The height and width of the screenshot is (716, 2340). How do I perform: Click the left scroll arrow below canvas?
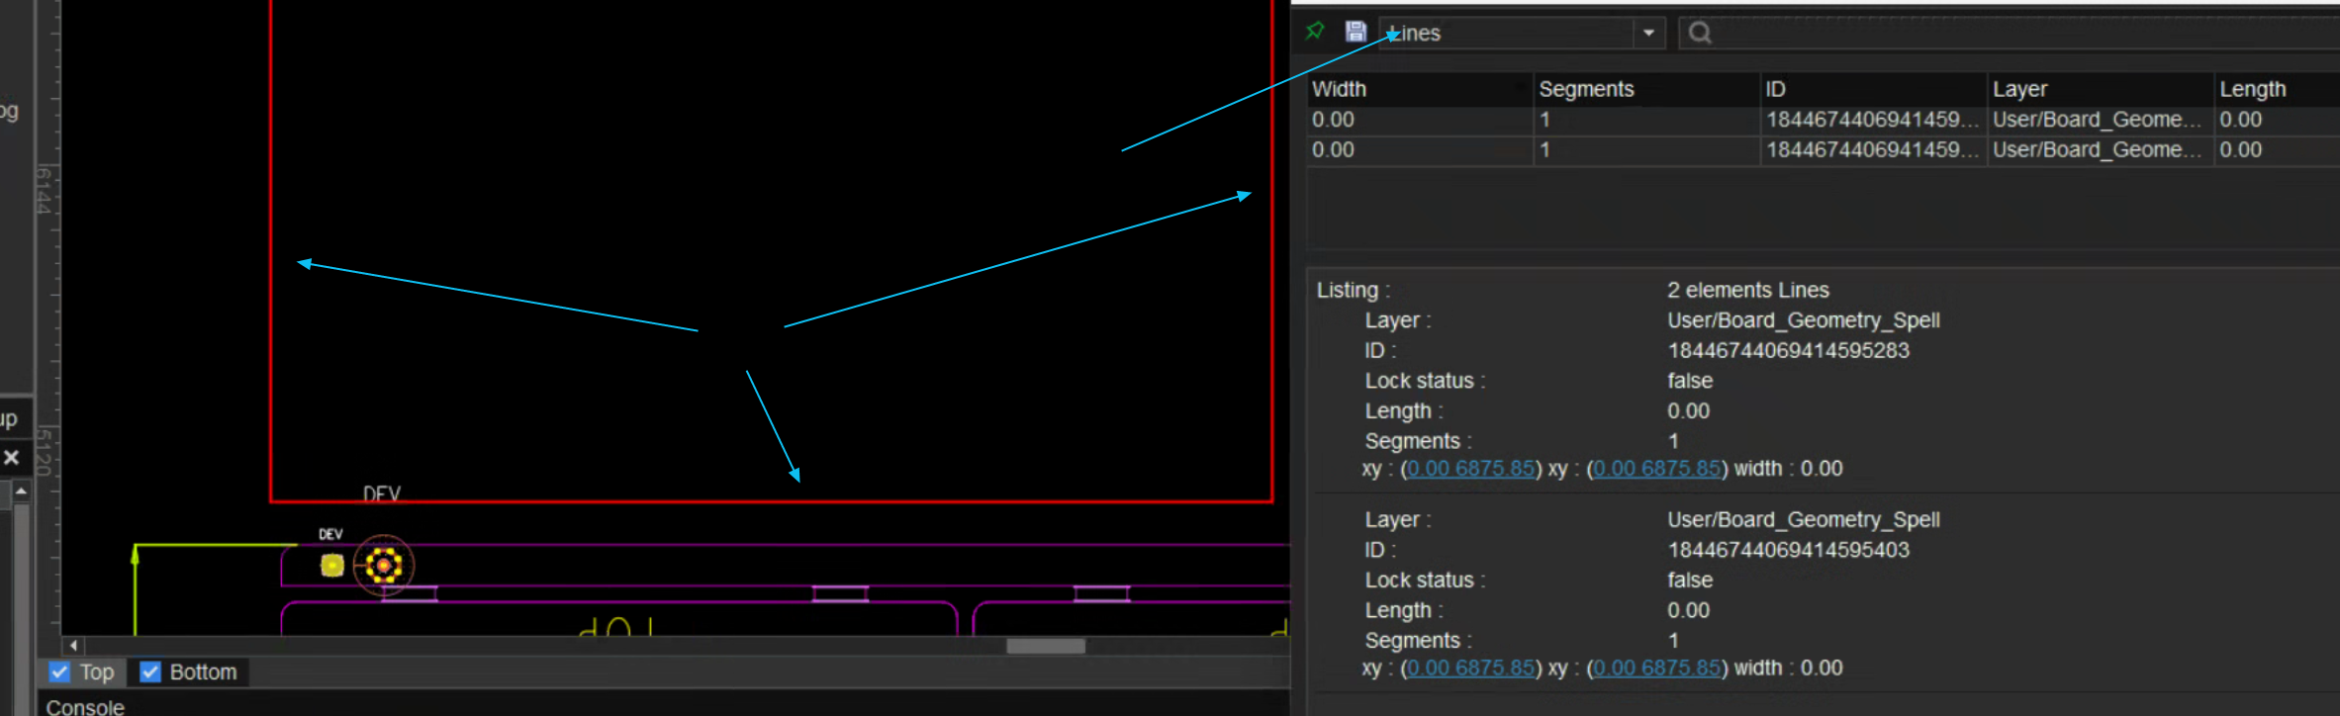[x=73, y=646]
